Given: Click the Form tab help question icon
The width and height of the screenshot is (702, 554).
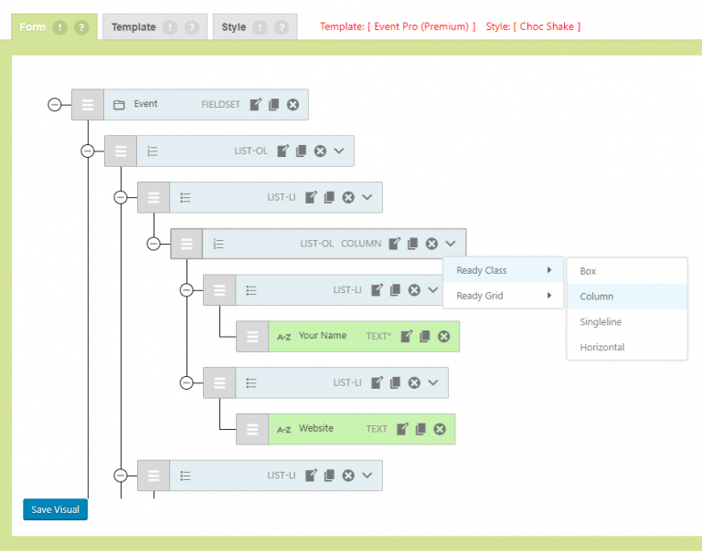Looking at the screenshot, I should coord(81,27).
